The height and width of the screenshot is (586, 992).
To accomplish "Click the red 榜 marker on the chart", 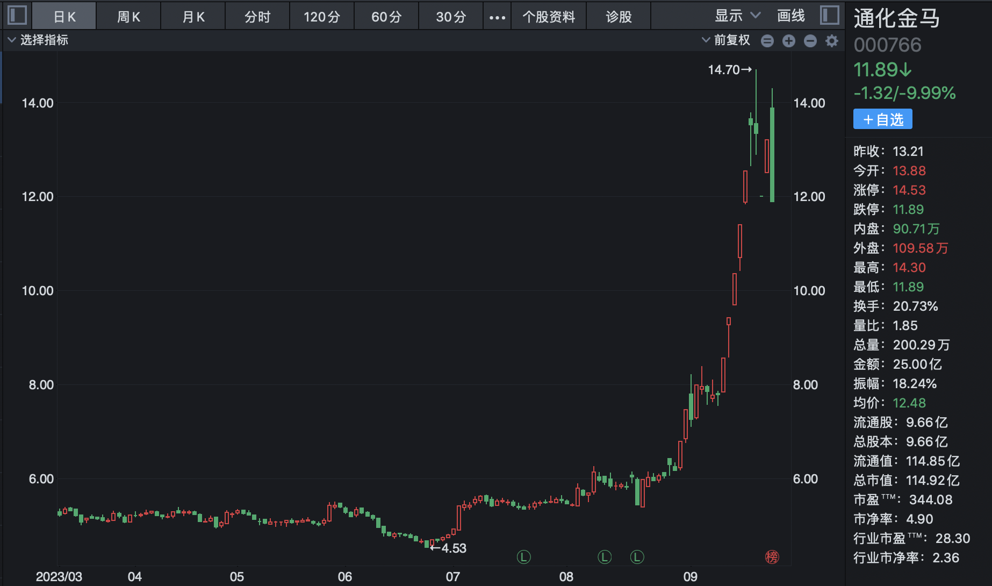I will pyautogui.click(x=772, y=557).
